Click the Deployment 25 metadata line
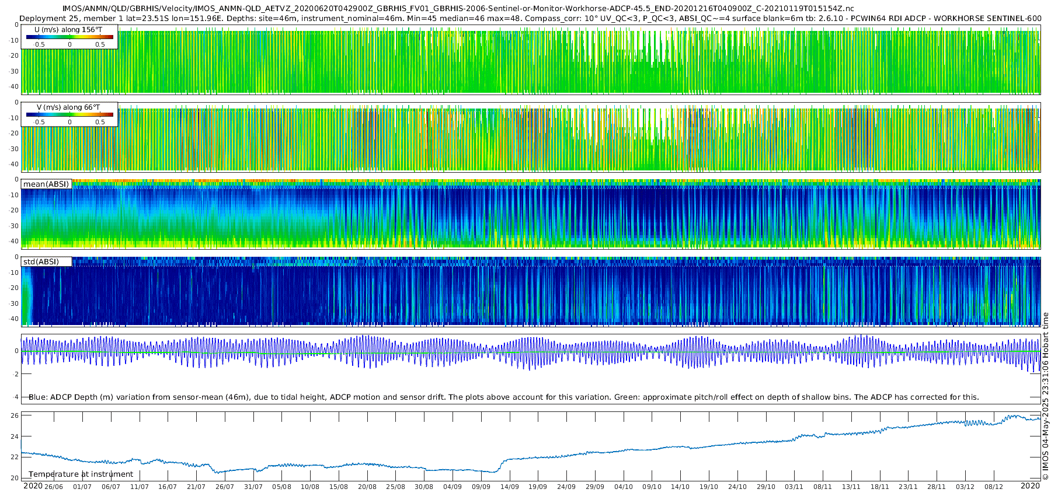 pos(530,18)
